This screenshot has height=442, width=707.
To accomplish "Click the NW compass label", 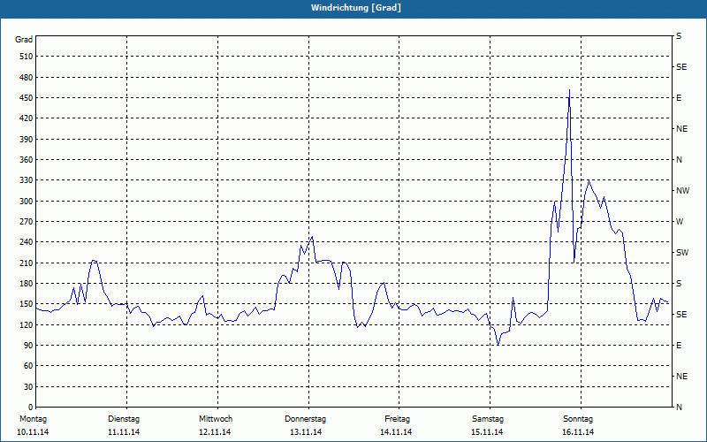I will click(682, 191).
